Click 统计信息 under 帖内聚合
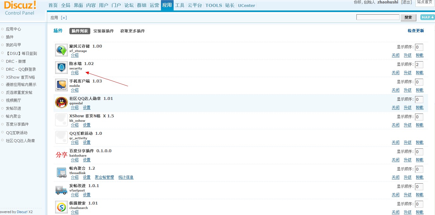This screenshot has width=435, height=215. 126,177
